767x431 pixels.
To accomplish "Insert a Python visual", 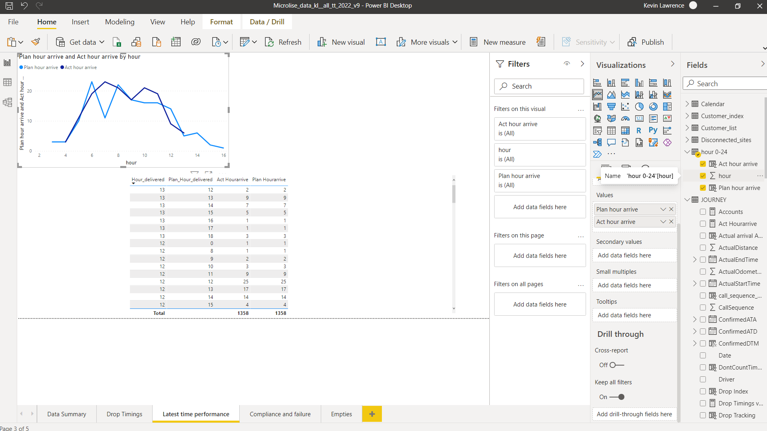I will [653, 130].
